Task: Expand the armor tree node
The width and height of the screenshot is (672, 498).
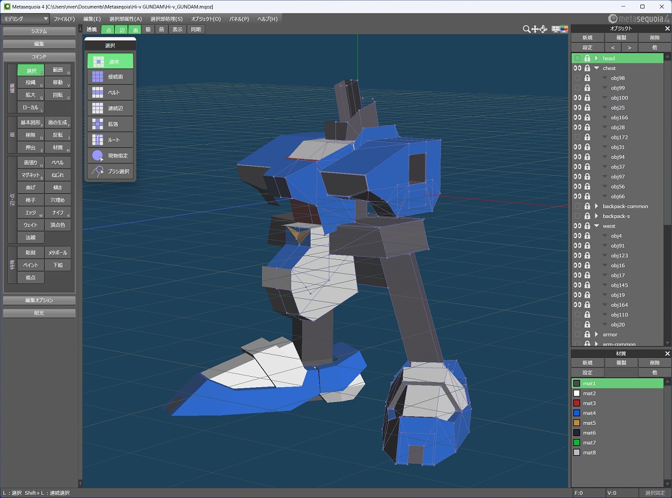Action: coord(596,335)
